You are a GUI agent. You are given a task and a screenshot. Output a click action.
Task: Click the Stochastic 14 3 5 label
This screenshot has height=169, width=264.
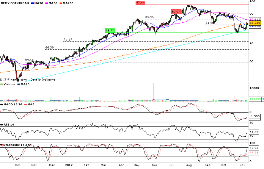15,145
